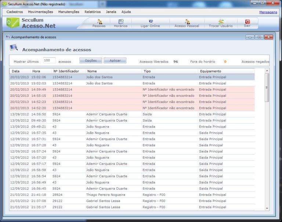Image resolution: width=282 pixels, height=222 pixels.
Task: Click the Mostrar últimos number field
Action: (49, 60)
